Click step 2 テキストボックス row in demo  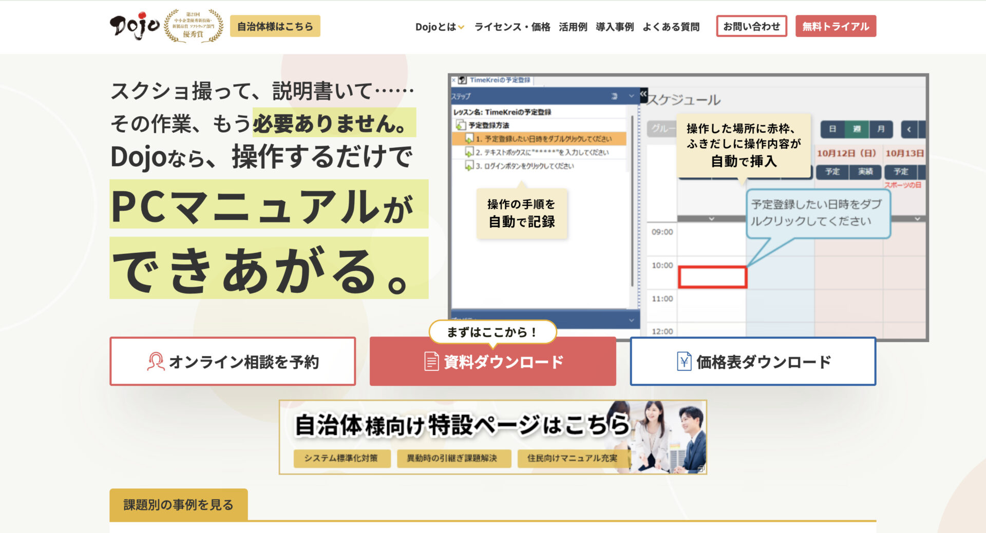tap(539, 152)
